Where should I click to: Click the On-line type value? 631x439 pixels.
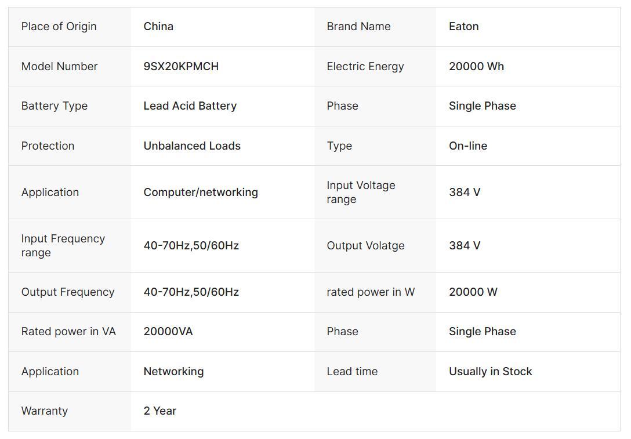467,146
